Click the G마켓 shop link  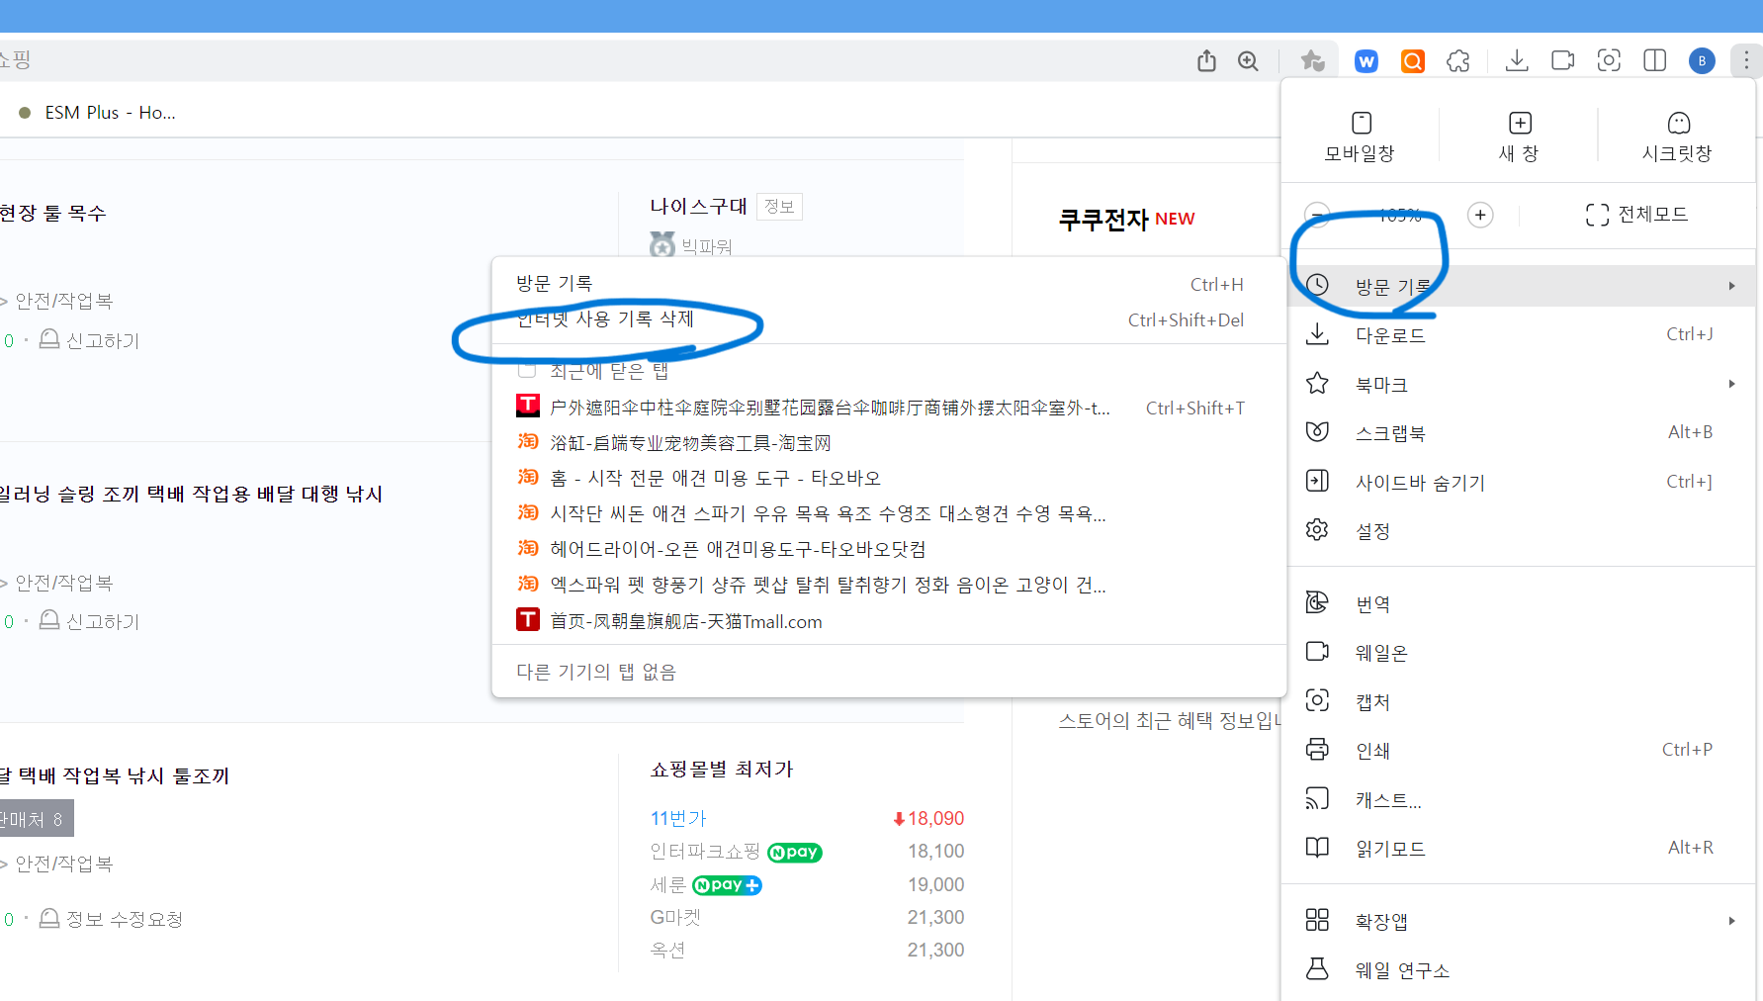[675, 917]
